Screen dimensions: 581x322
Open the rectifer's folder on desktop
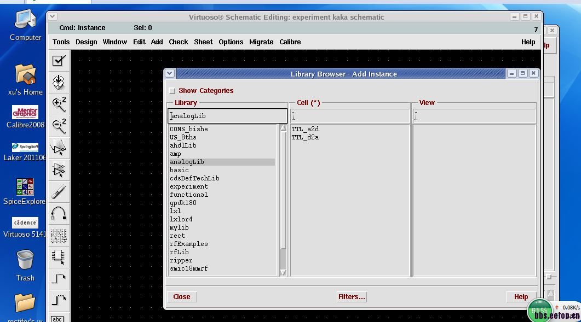click(25, 307)
